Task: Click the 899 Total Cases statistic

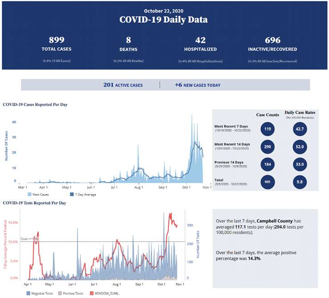Action: pos(56,40)
